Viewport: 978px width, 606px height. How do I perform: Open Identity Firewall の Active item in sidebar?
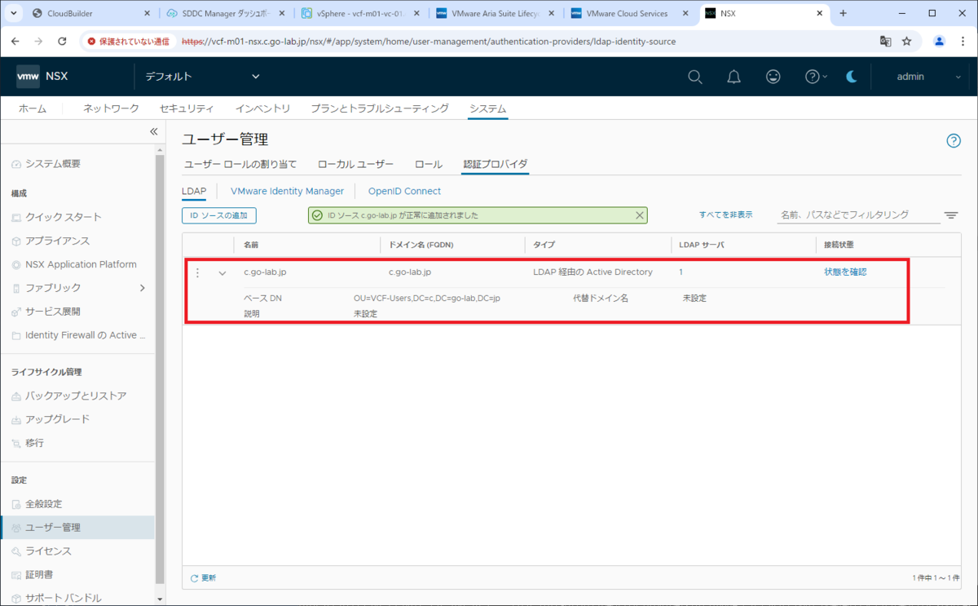point(86,335)
